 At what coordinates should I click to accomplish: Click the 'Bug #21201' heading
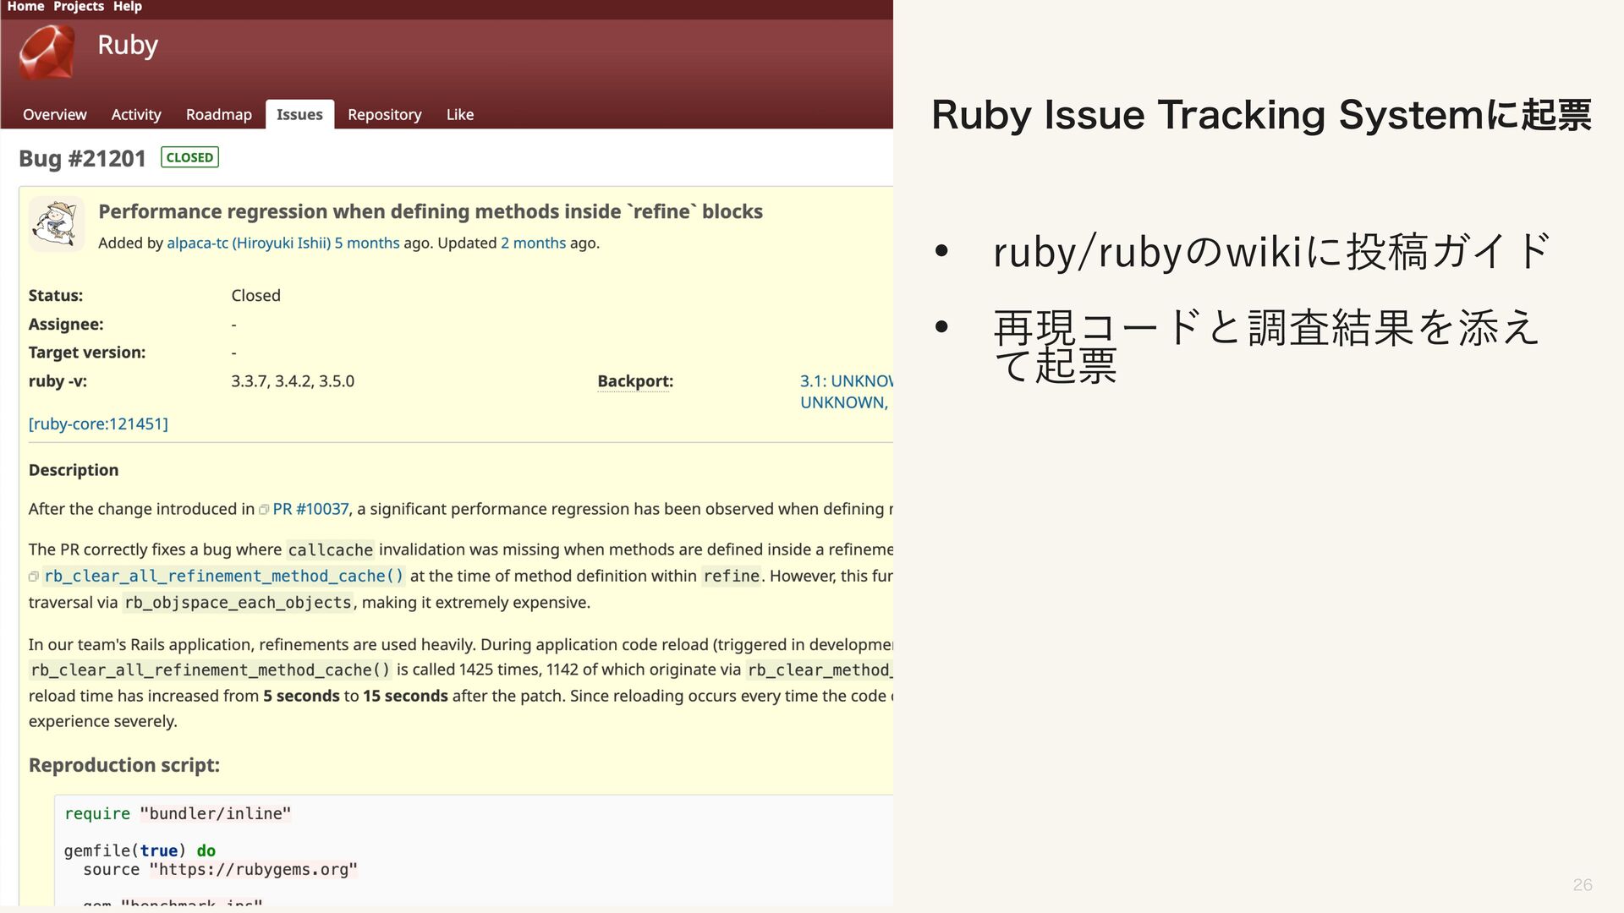coord(82,158)
